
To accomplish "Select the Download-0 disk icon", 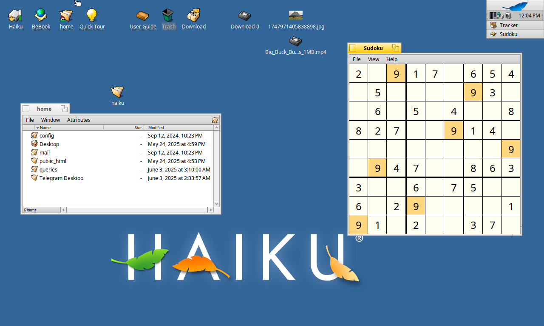I will (244, 16).
